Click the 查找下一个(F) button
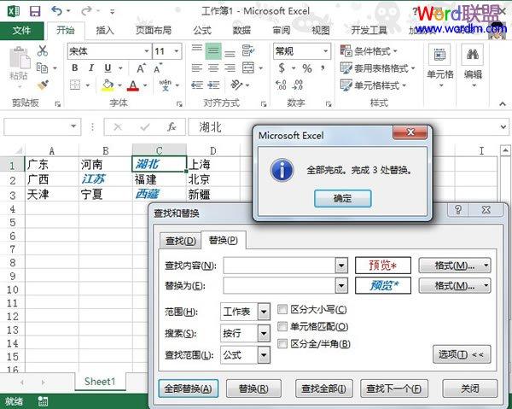The height and width of the screenshot is (409, 512). [393, 389]
